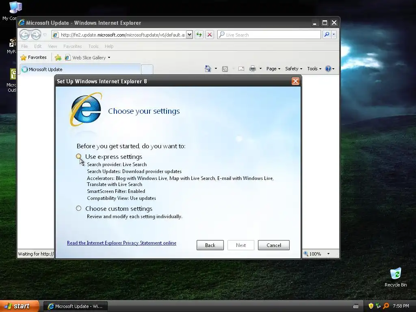The width and height of the screenshot is (416, 312).
Task: Click the IE icon in window title bar
Action: pos(22,23)
